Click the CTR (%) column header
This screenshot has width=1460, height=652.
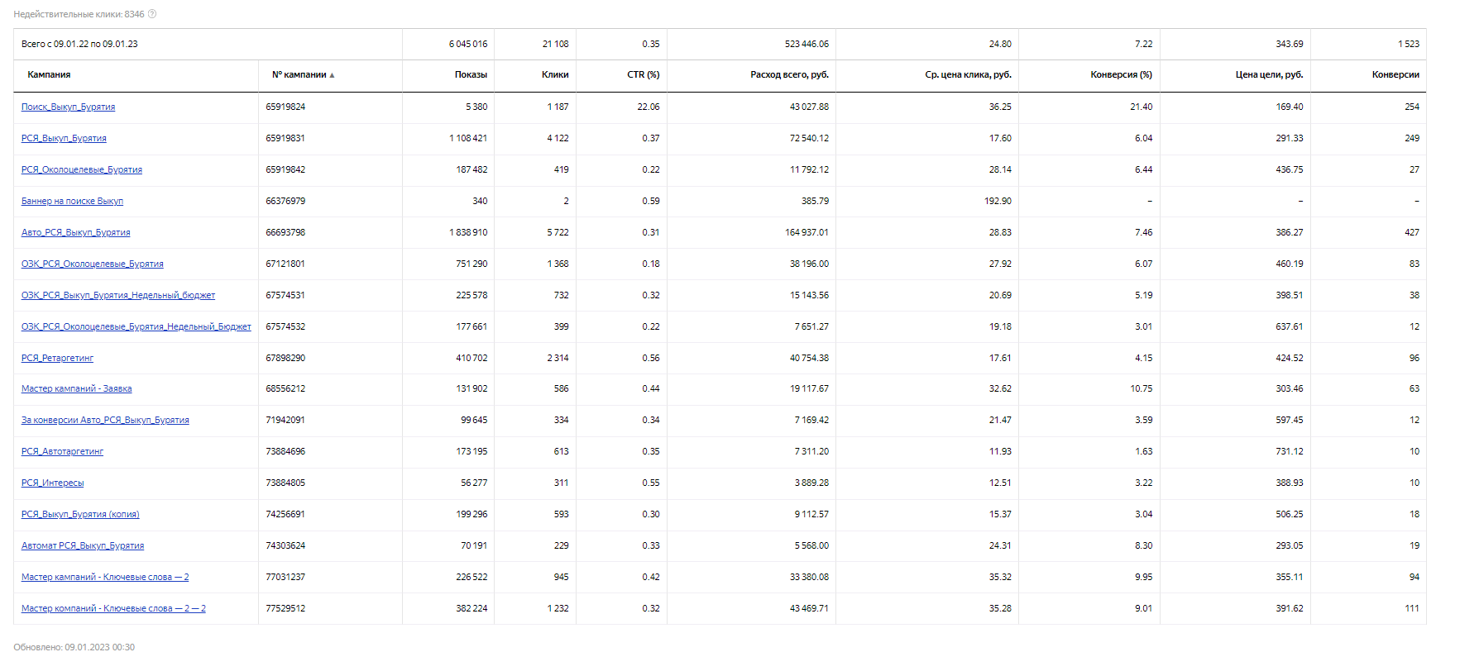coord(643,74)
